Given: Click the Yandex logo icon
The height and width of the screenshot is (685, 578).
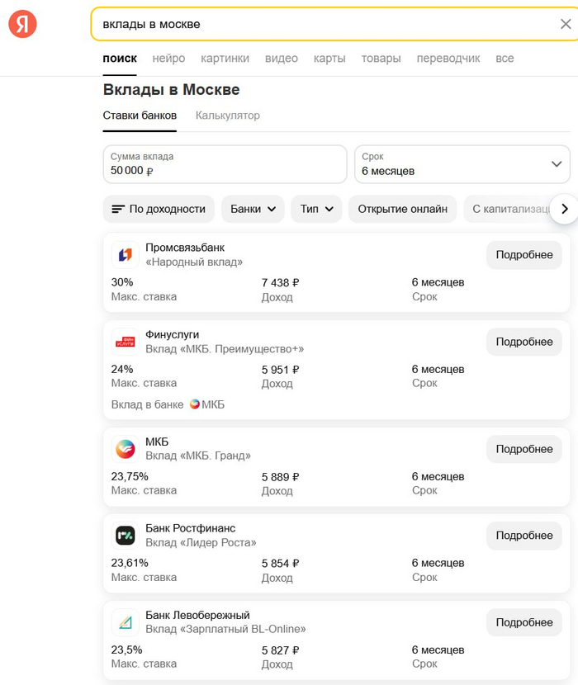Looking at the screenshot, I should point(23,24).
